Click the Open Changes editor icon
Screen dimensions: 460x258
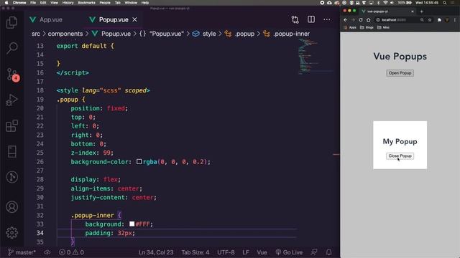click(x=295, y=19)
